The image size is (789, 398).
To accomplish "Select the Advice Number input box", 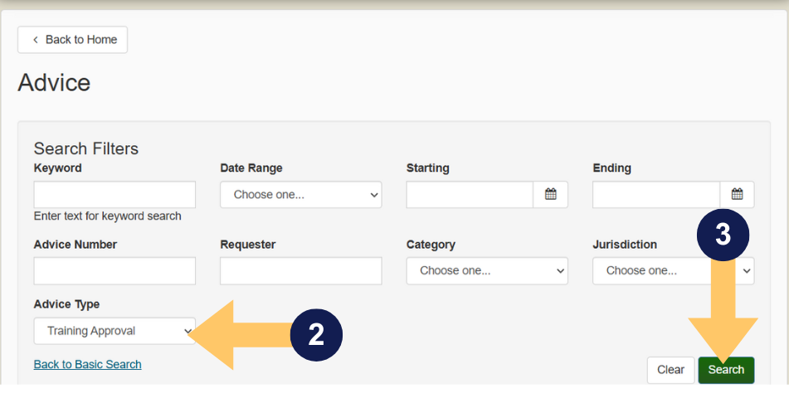I will [x=114, y=271].
